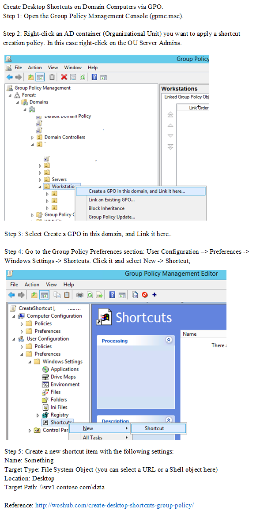Image resolution: width=260 pixels, height=514 pixels.
Task: Click the Paste clipboard icon in Editor toolbar
Action: (67, 295)
